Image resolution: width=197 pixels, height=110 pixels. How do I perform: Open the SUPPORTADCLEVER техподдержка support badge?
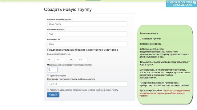click(181, 4)
